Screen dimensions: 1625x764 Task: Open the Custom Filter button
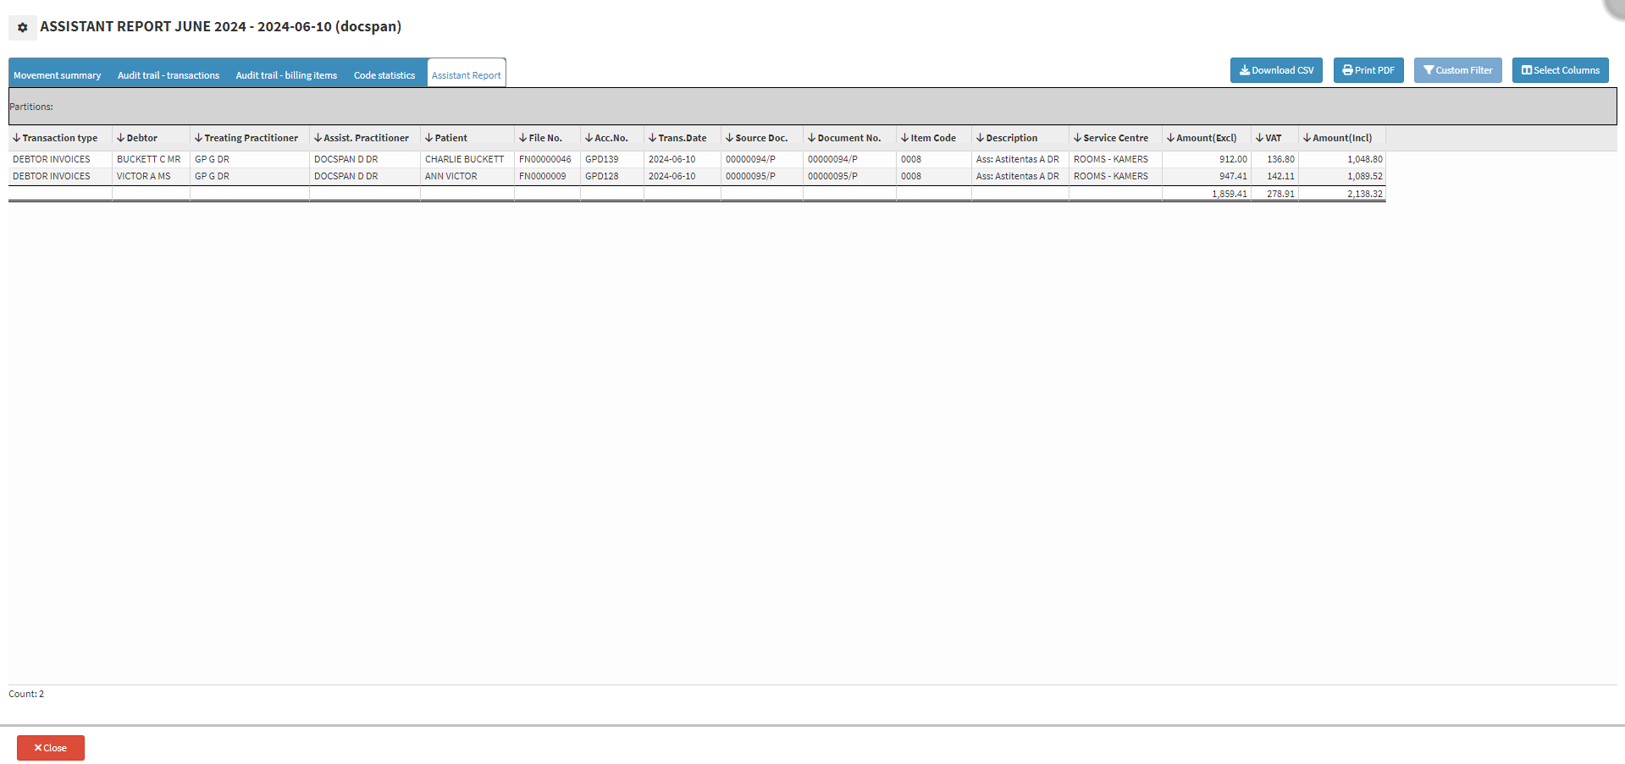(x=1457, y=70)
